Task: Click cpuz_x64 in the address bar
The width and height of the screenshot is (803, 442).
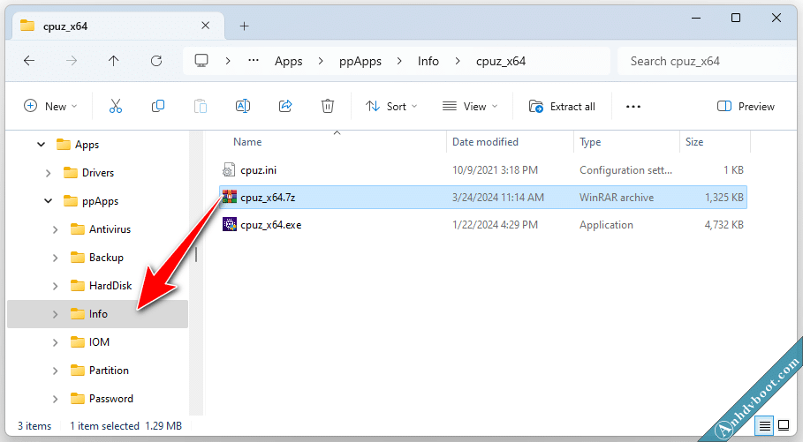Action: click(501, 61)
